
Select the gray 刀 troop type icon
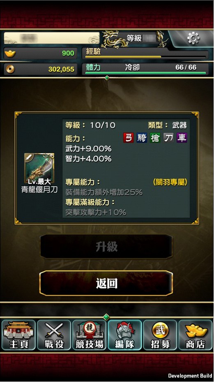(x=168, y=138)
